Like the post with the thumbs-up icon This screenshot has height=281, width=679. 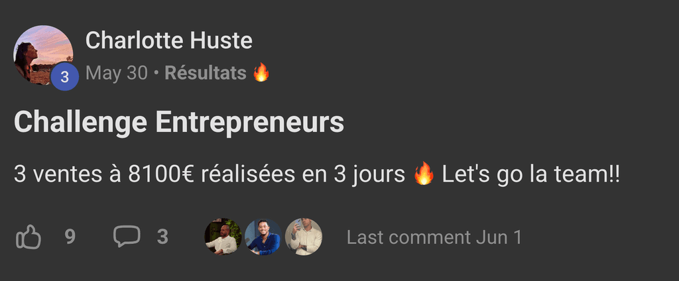tap(29, 237)
